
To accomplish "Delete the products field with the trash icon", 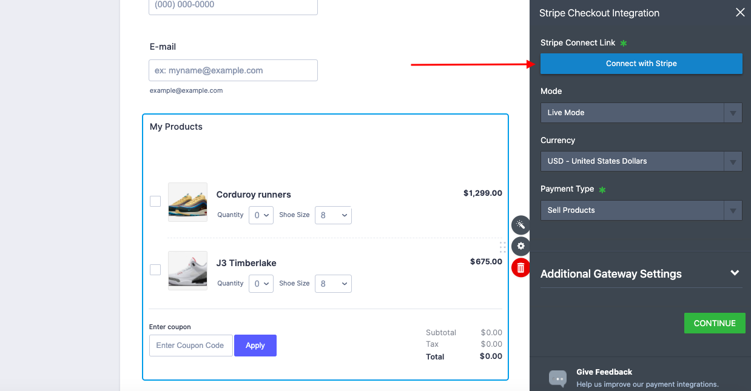I will click(520, 267).
